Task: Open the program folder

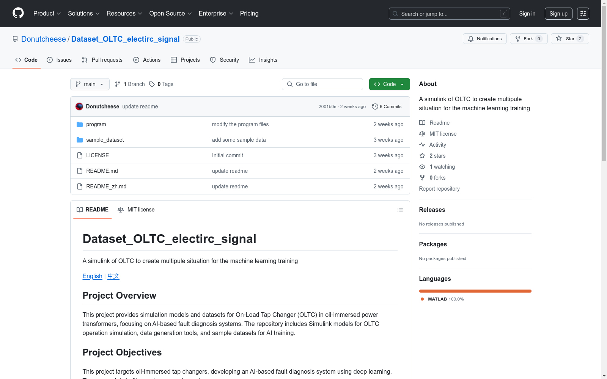Action: [x=96, y=124]
